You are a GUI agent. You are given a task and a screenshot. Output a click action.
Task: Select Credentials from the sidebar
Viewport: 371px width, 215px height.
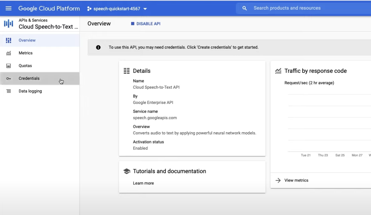coord(29,78)
